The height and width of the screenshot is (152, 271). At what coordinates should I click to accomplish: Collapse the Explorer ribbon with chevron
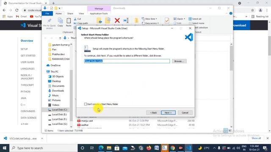tap(227, 14)
